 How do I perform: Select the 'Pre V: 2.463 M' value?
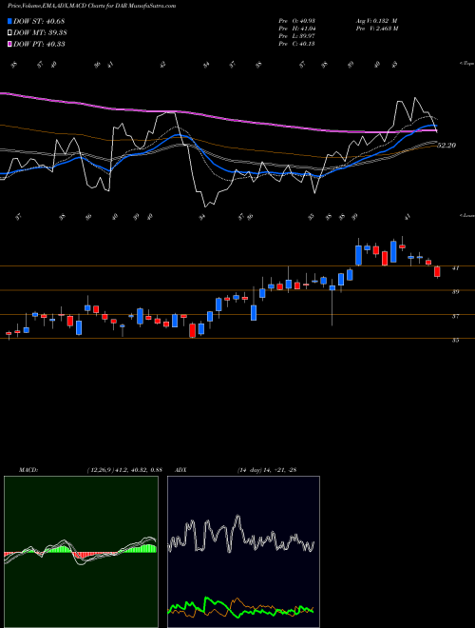[x=378, y=28]
